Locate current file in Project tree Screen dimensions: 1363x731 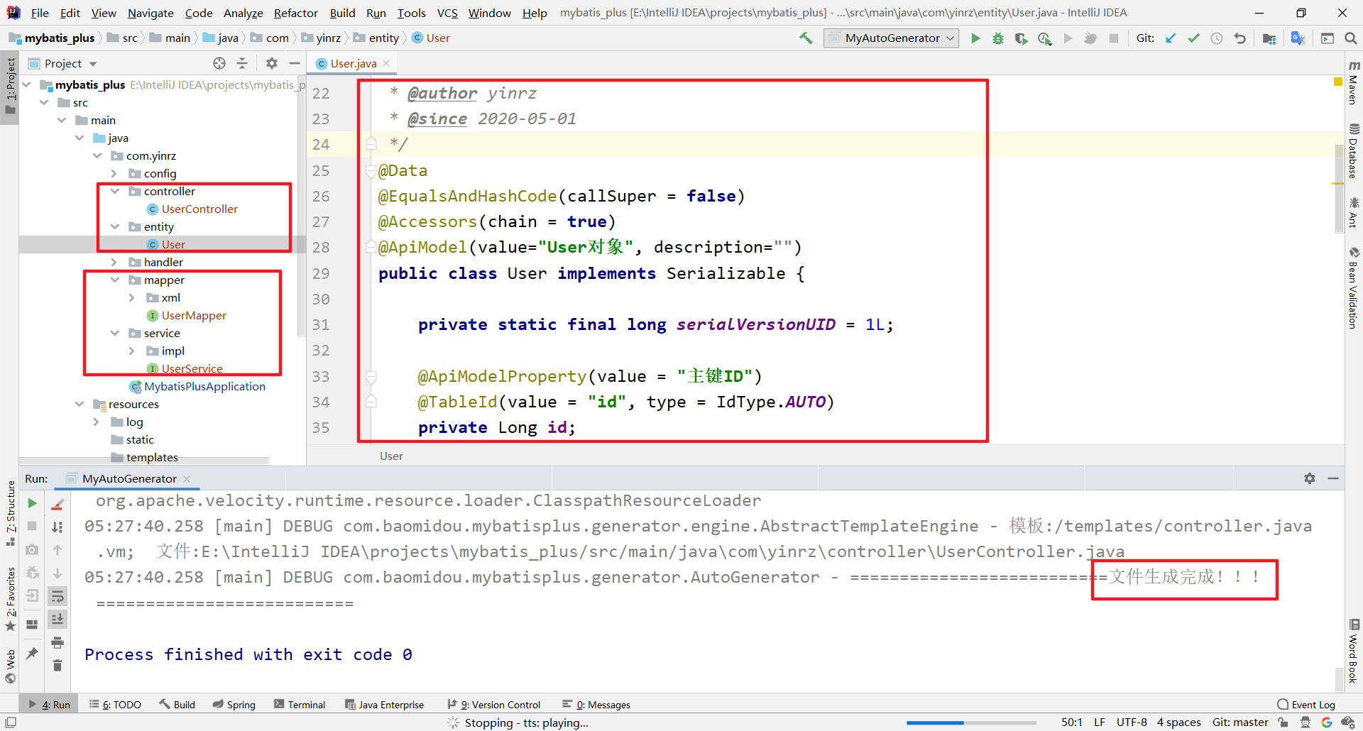[x=219, y=63]
